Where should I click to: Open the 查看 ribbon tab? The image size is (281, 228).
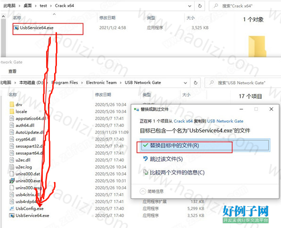click(x=12, y=71)
